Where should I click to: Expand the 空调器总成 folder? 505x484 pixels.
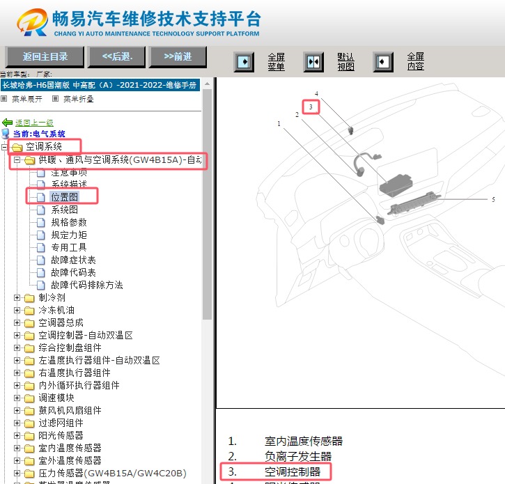tap(17, 322)
